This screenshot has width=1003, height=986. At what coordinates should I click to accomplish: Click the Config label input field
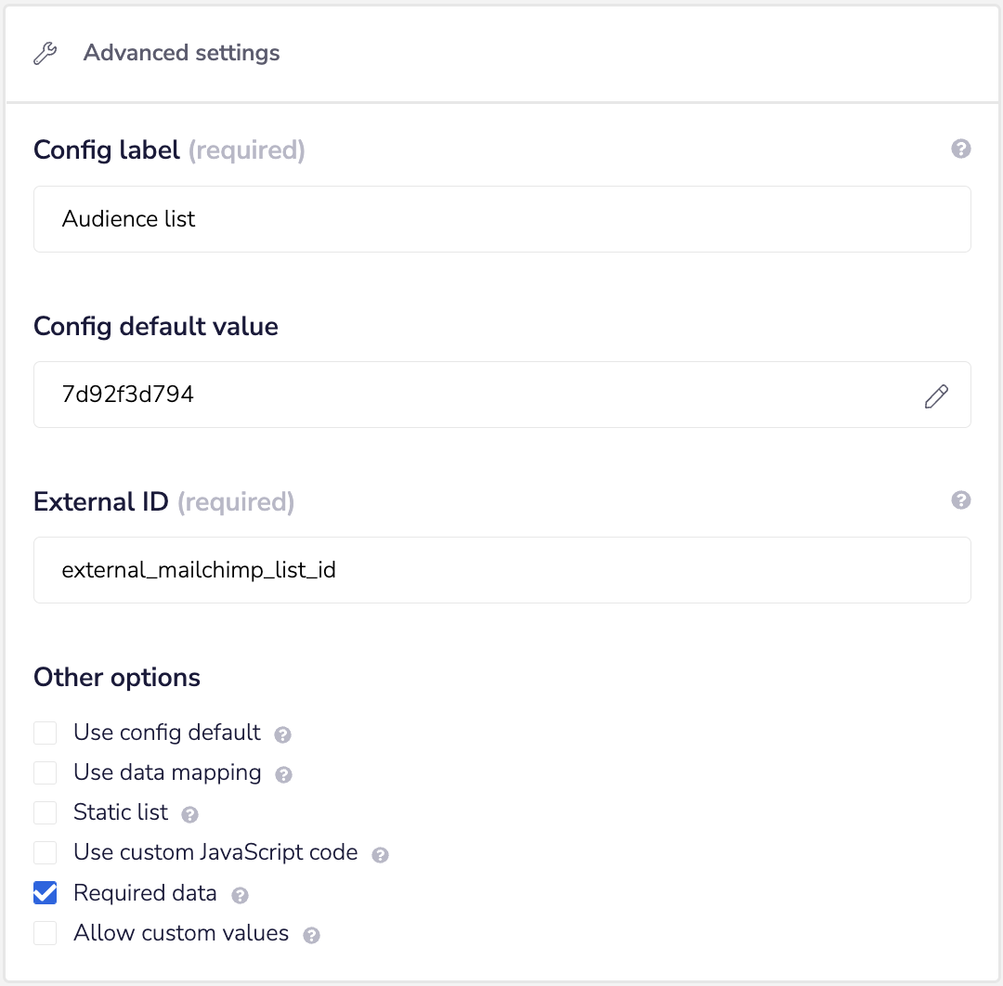coord(501,219)
